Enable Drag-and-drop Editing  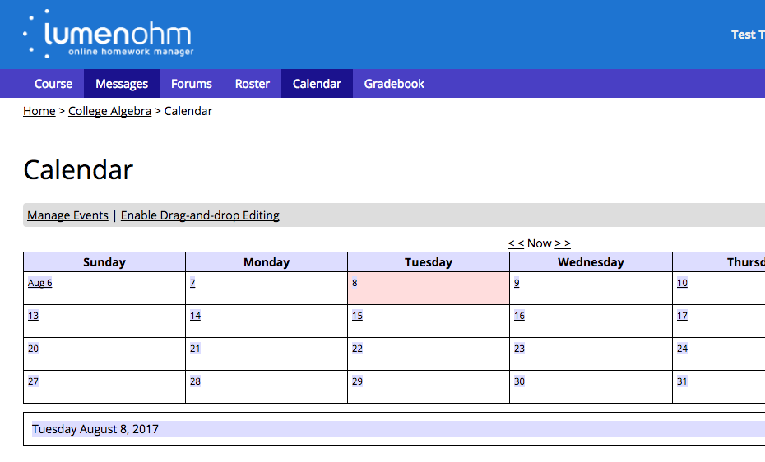pyautogui.click(x=200, y=215)
